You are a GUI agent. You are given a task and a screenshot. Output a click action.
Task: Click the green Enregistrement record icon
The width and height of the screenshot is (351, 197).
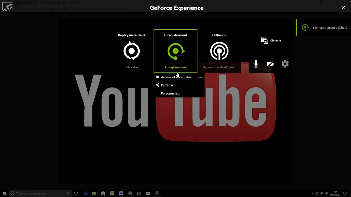[x=176, y=51]
